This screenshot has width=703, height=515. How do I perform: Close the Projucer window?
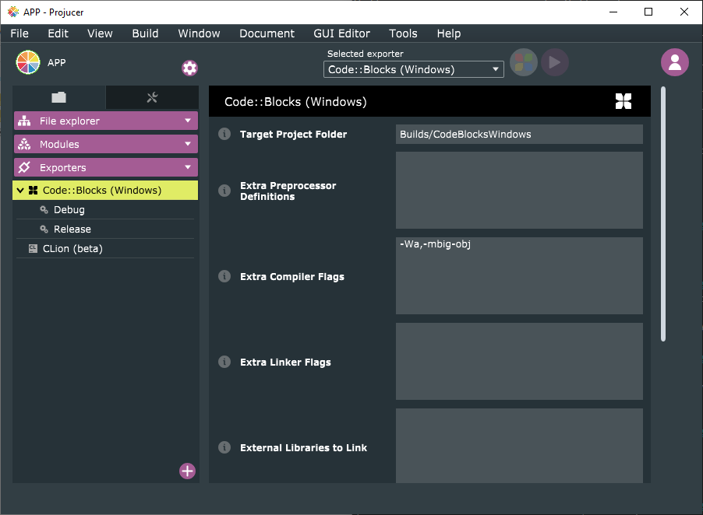coord(684,12)
